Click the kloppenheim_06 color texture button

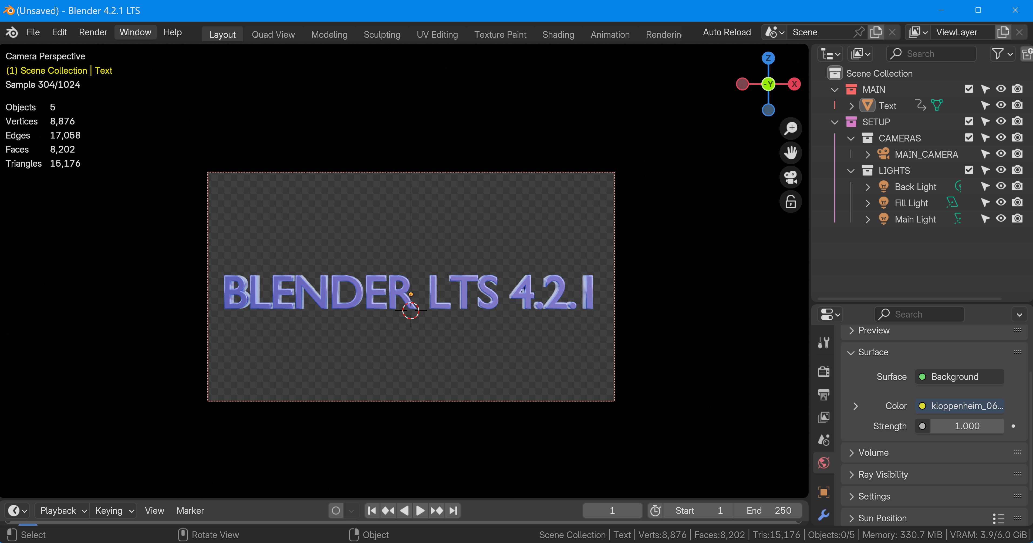(x=960, y=406)
